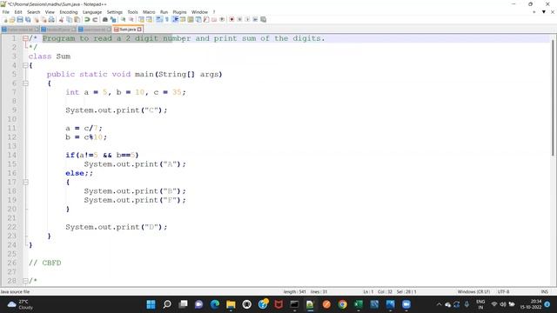Click the Save Recorded Macro icon
557x313 pixels.
coord(263,19)
